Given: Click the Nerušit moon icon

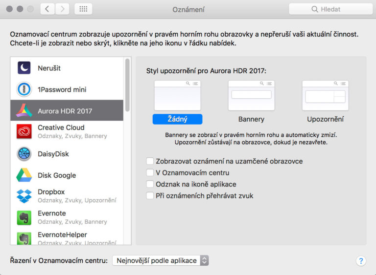Looking at the screenshot, I should 24,68.
